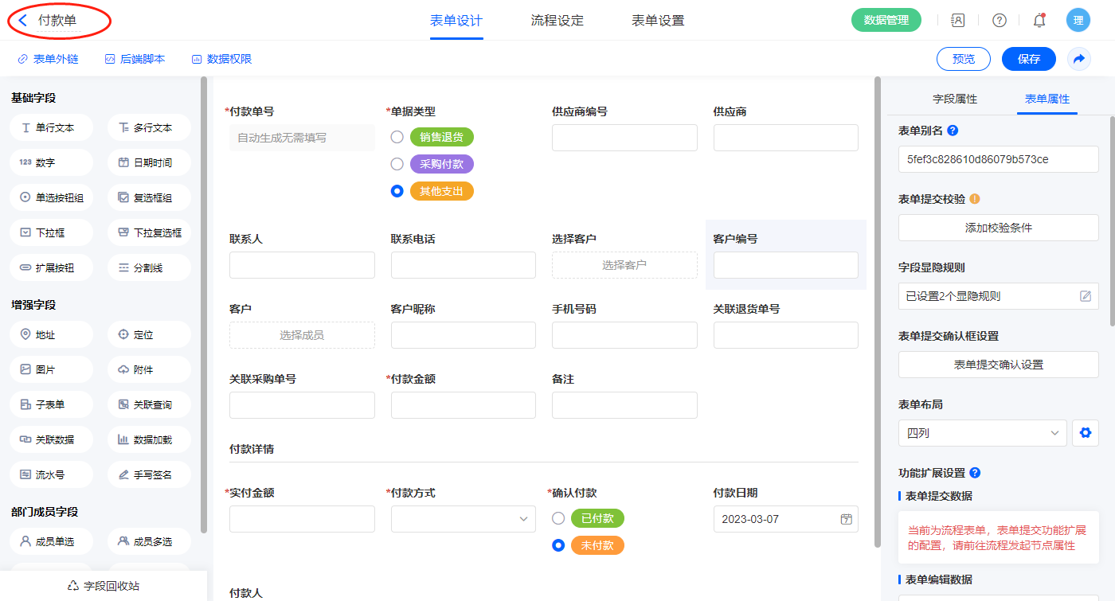Expand the 付款方式 dropdown
Screen dimensions: 1115x601
tap(463, 519)
